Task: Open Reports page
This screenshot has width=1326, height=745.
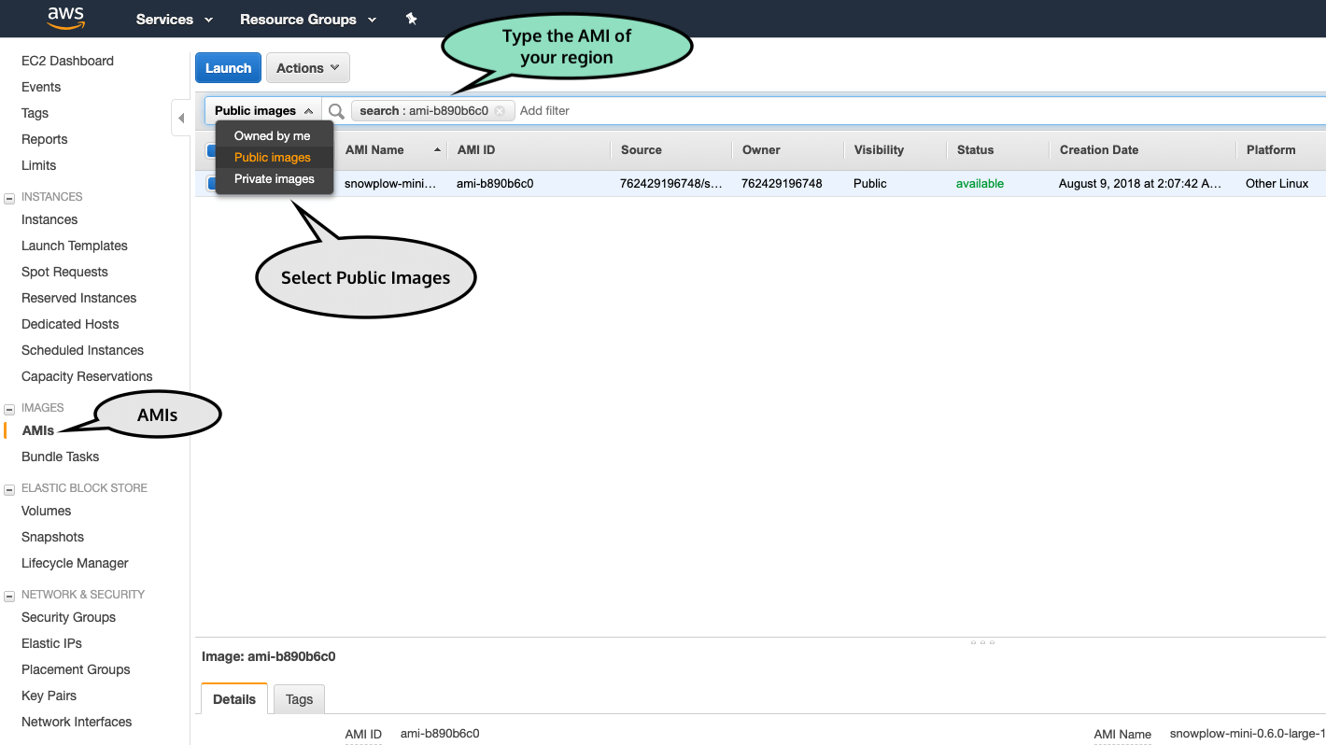Action: click(45, 139)
